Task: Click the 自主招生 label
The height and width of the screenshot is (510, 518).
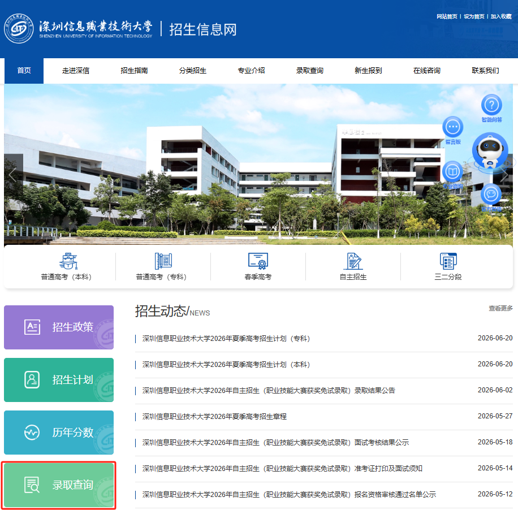Action: [353, 277]
